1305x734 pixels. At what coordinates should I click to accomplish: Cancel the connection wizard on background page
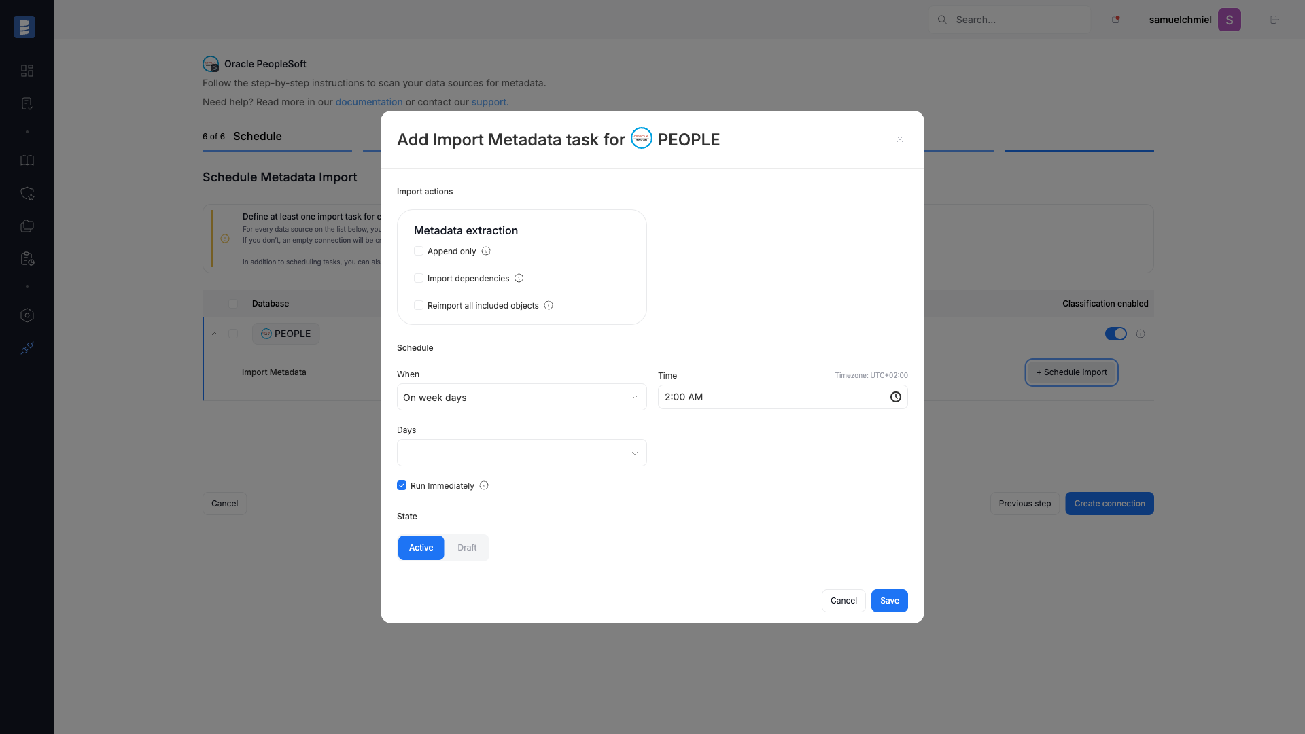point(224,504)
